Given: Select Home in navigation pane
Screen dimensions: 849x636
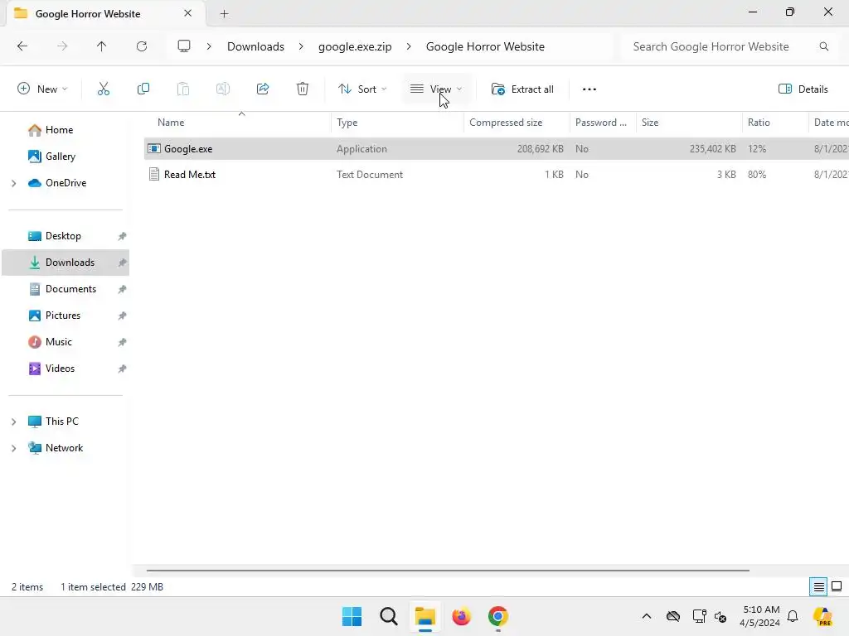Looking at the screenshot, I should click(x=59, y=130).
